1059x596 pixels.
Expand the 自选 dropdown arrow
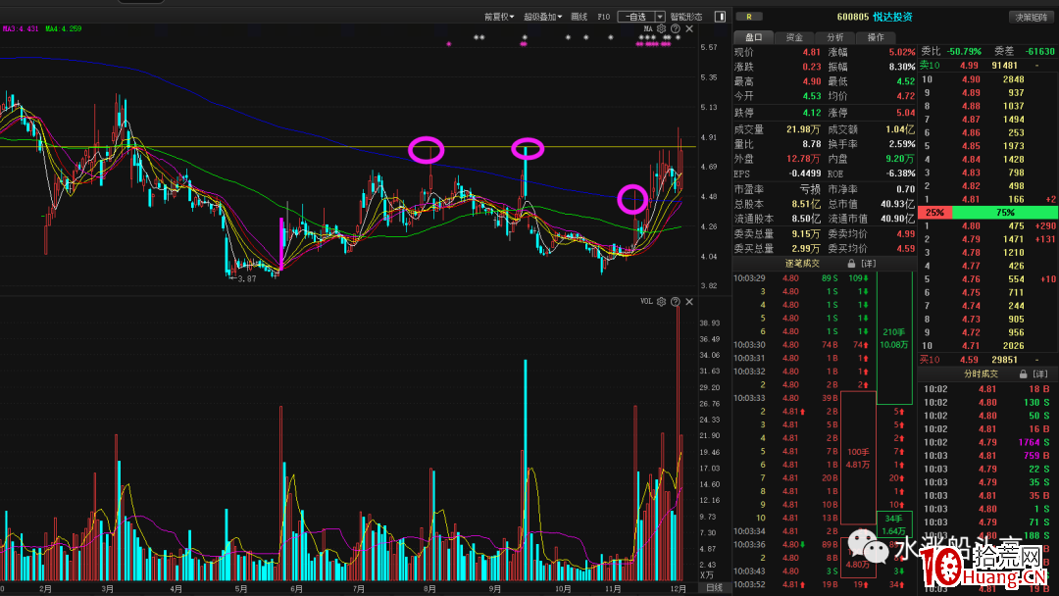[x=660, y=17]
